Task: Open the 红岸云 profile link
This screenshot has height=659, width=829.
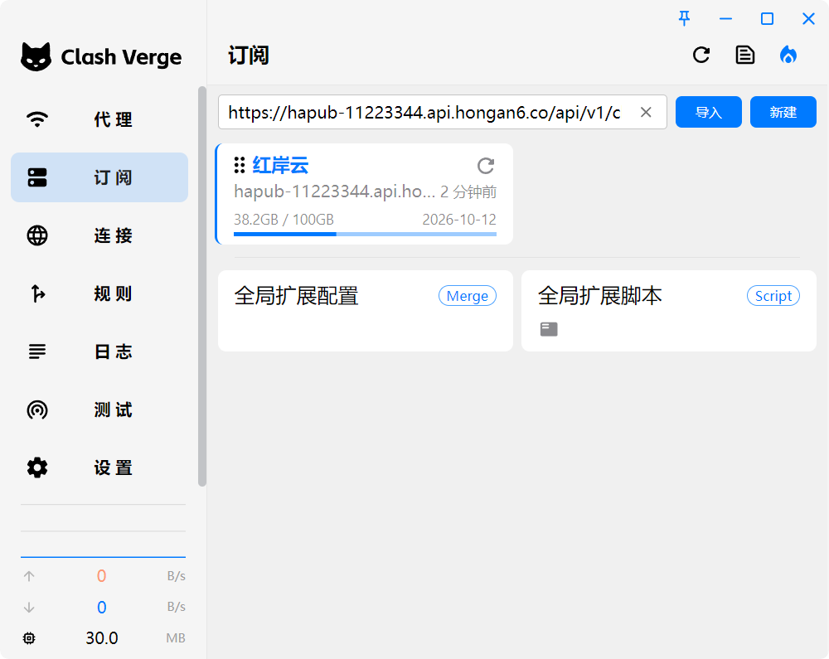Action: coord(279,165)
